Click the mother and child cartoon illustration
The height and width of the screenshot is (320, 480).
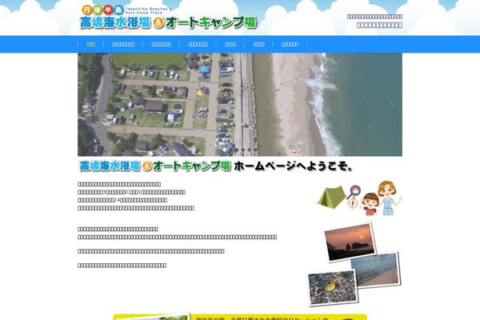(382, 198)
